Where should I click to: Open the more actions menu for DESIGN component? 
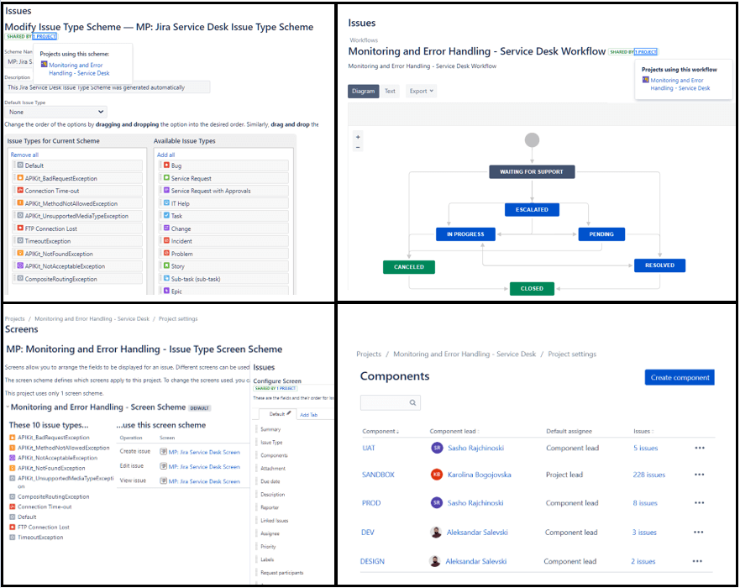697,561
